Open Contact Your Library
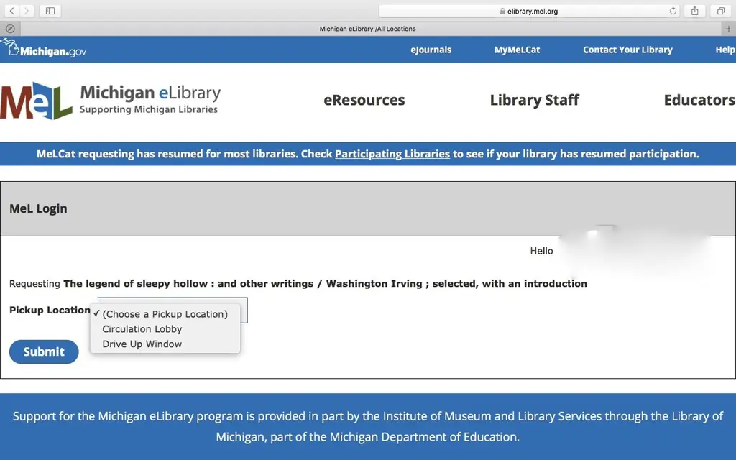Viewport: 736px width, 460px height. tap(627, 50)
